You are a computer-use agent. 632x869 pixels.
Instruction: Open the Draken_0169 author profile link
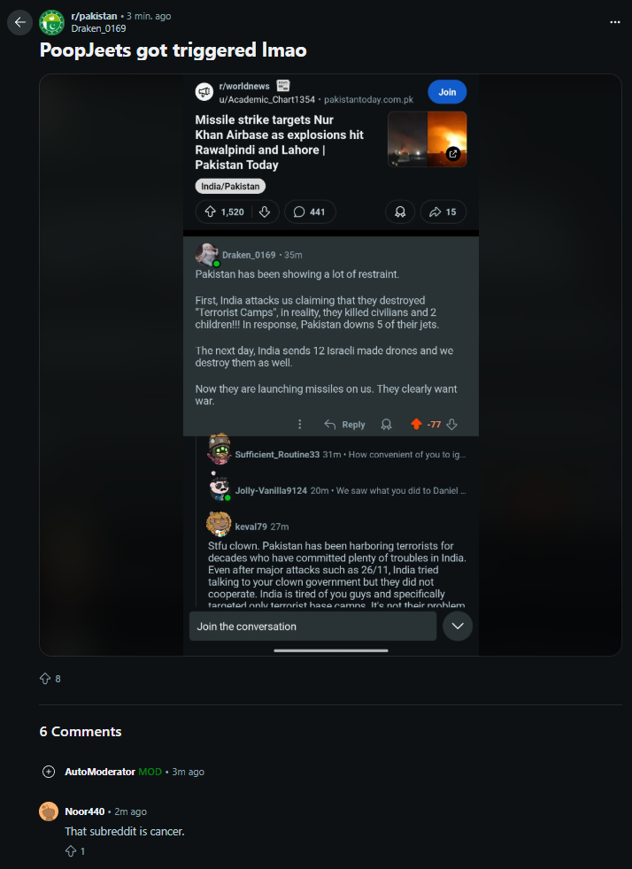click(98, 28)
